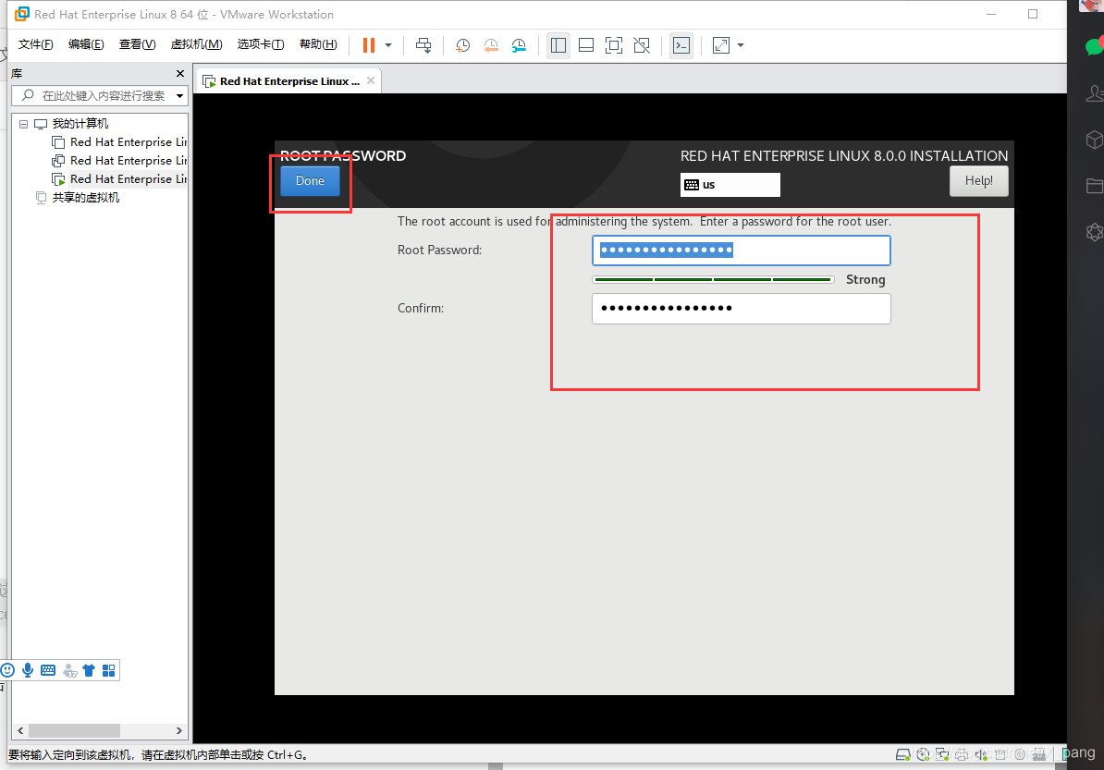Close the 库 library panel
Image resolution: width=1104 pixels, height=770 pixels.
click(x=180, y=73)
